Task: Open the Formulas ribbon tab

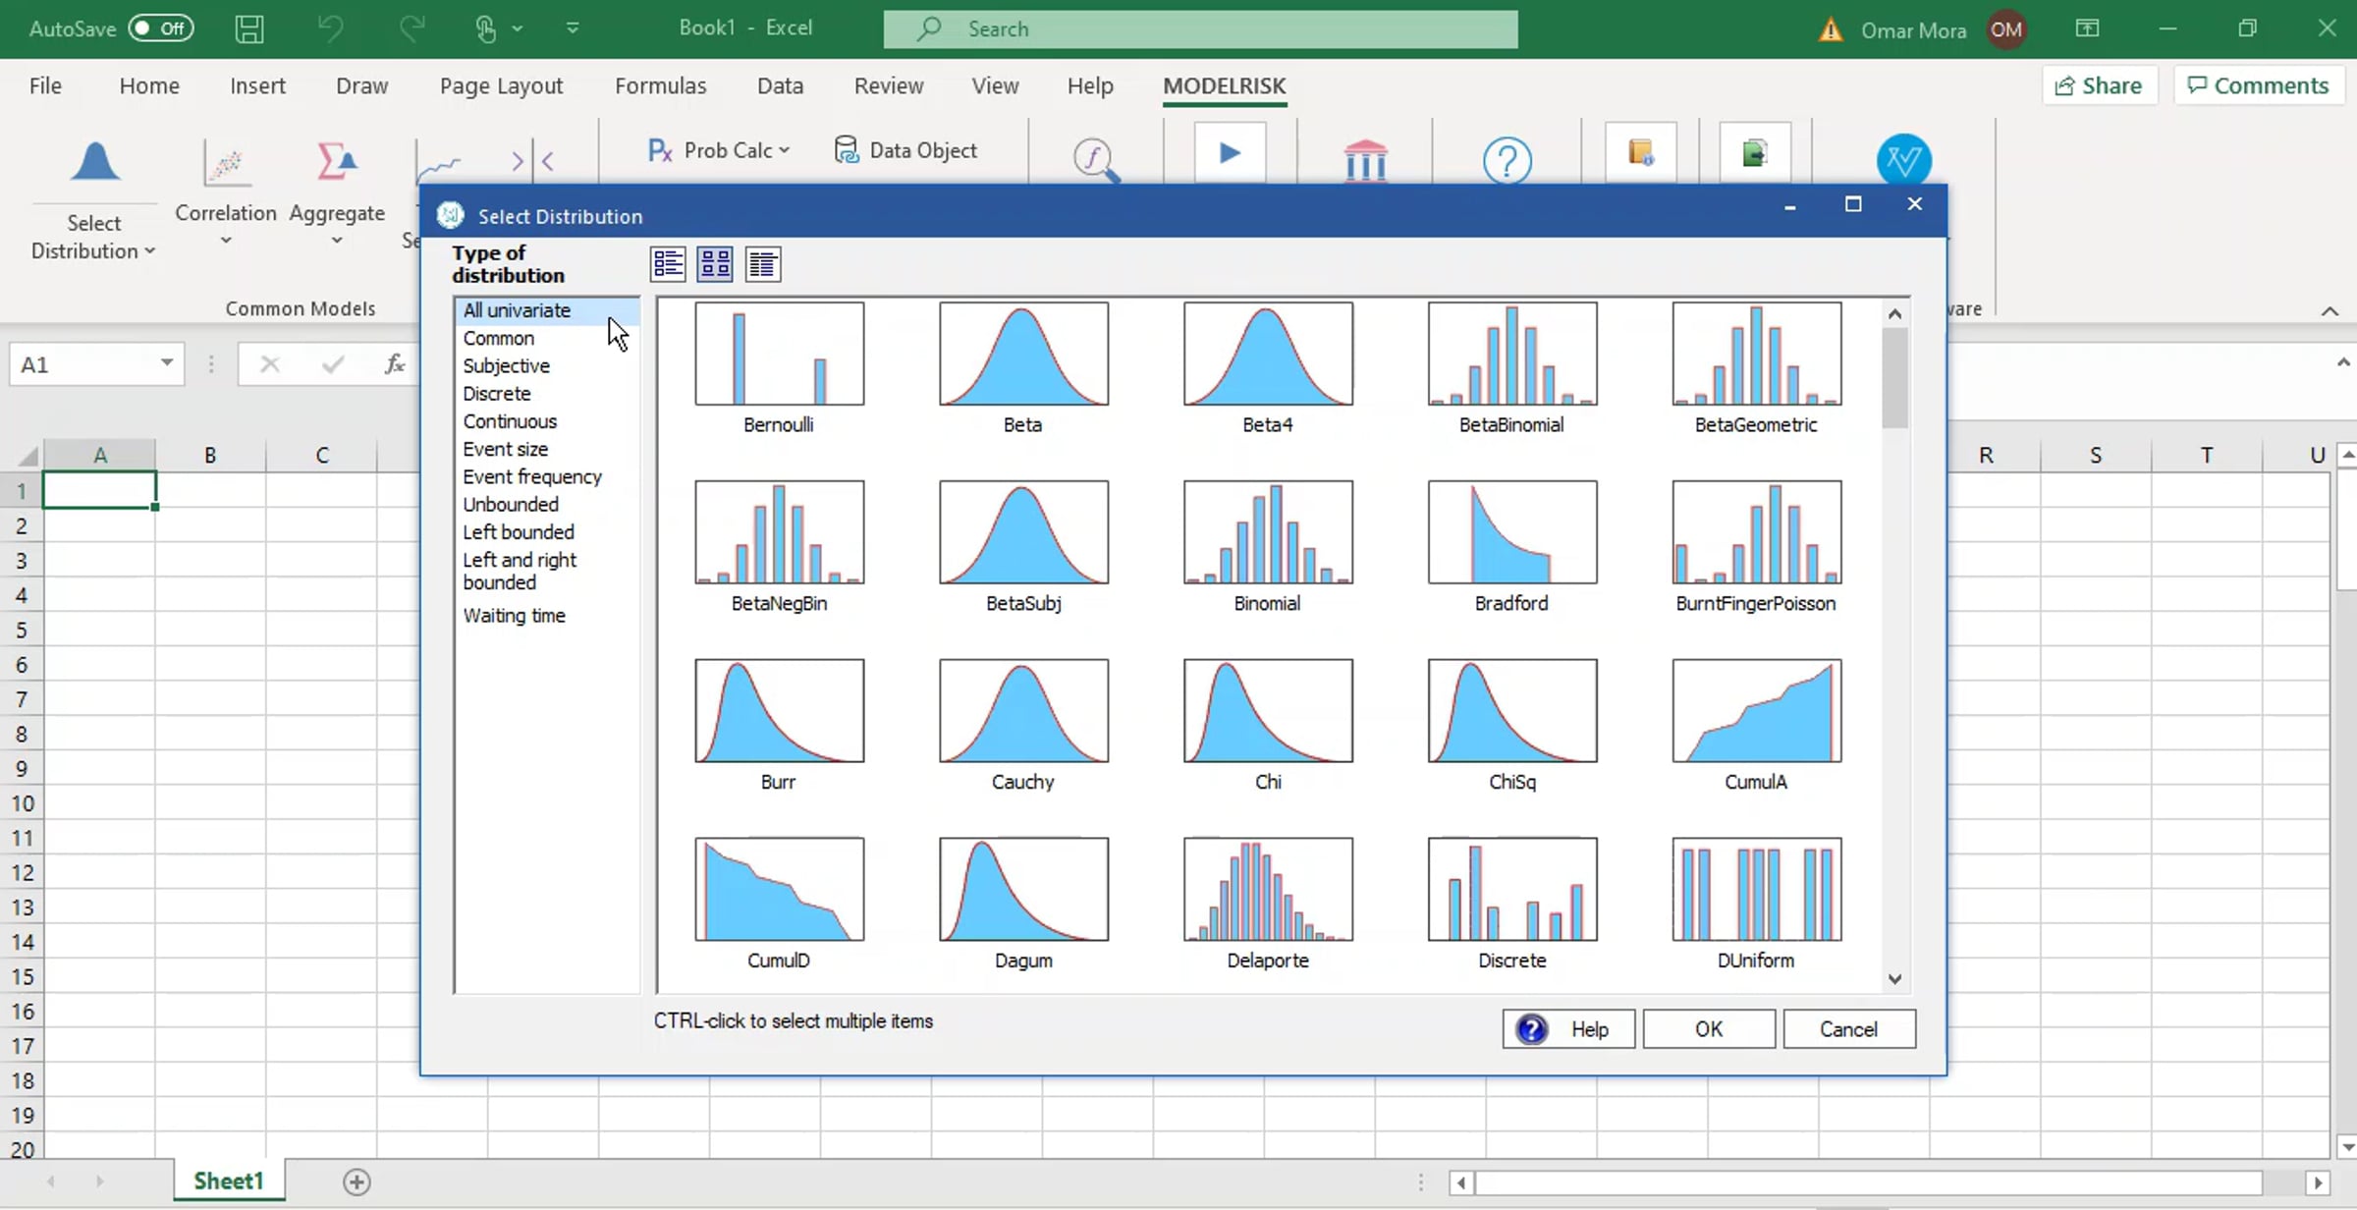Action: (x=660, y=86)
